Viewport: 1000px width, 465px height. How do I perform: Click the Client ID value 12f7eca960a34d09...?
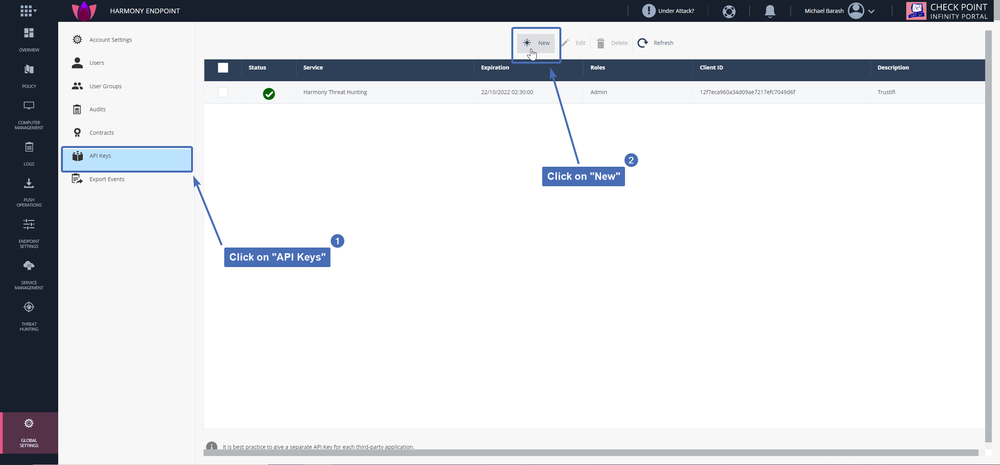747,92
